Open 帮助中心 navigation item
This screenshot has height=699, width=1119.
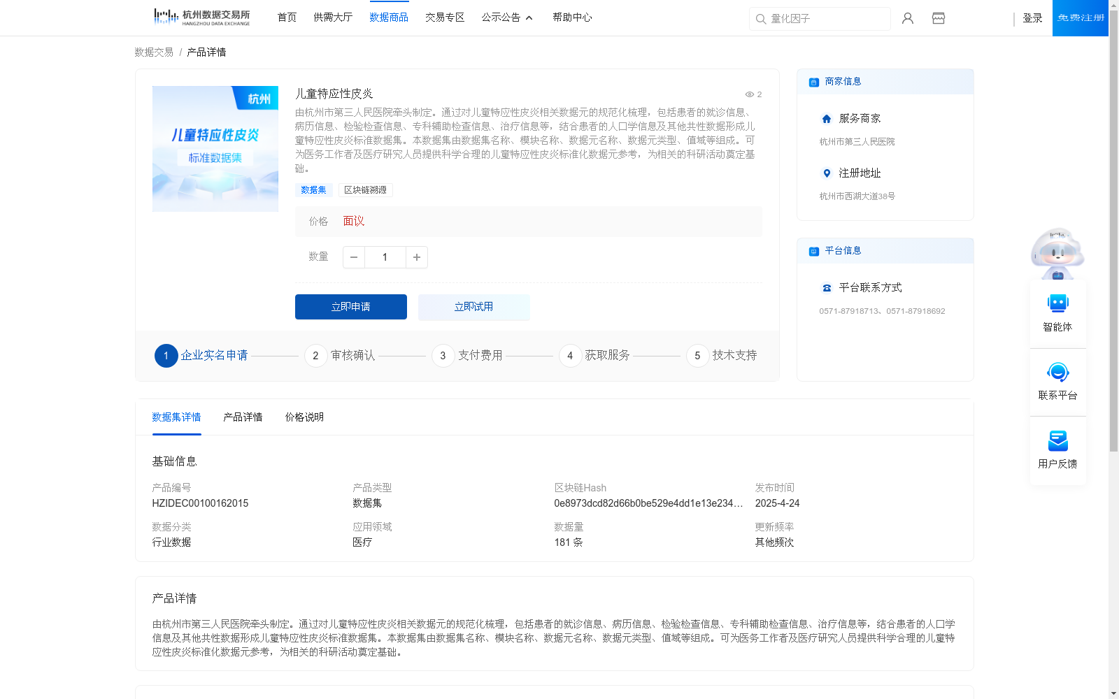572,17
